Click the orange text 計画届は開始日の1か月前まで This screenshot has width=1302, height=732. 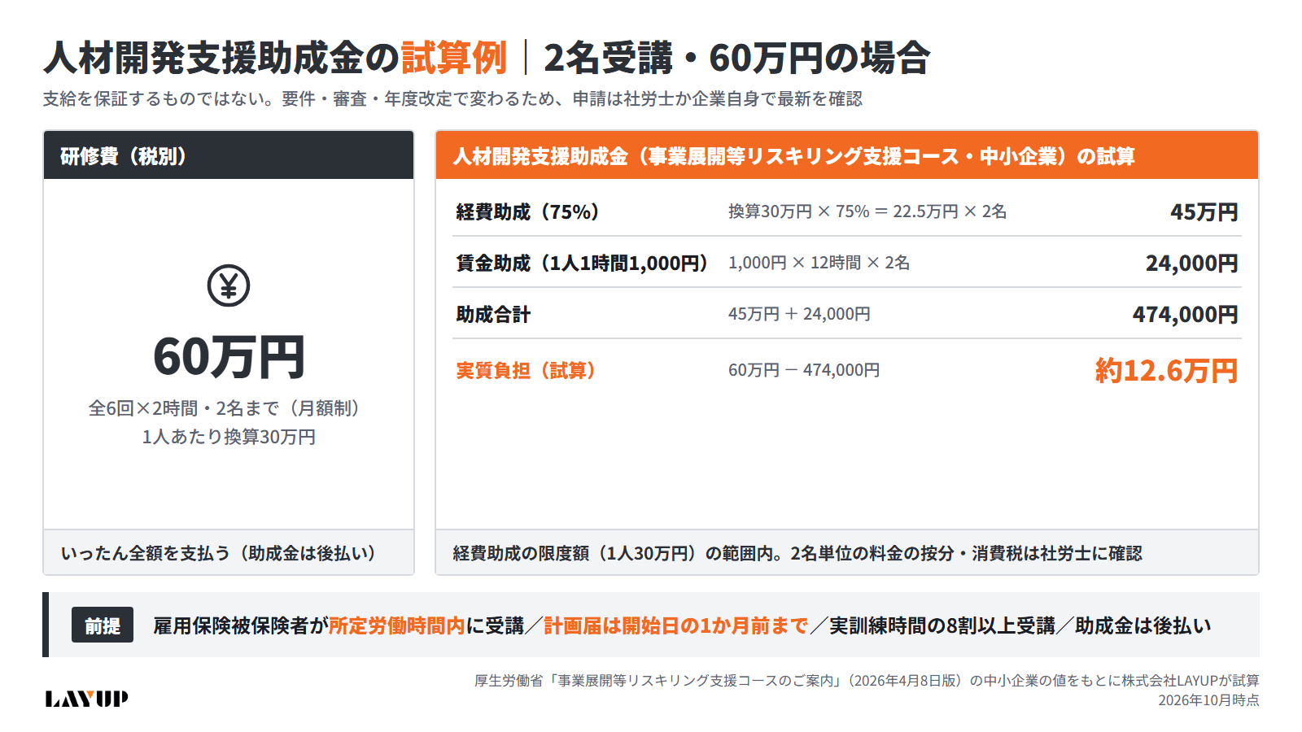coord(676,625)
